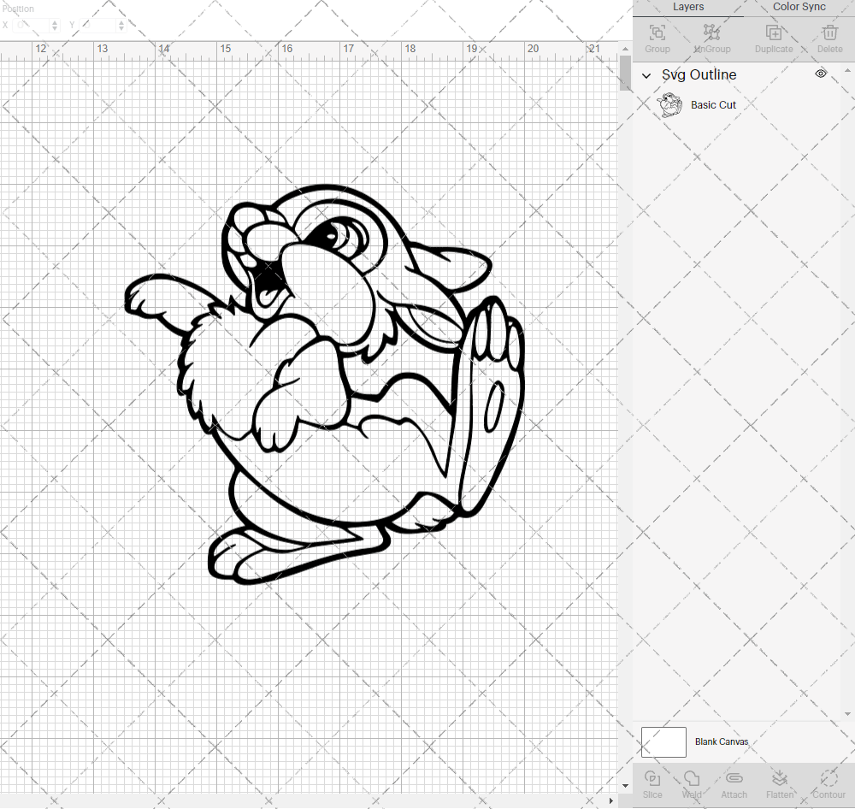The height and width of the screenshot is (809, 855).
Task: Select the Basic Cut layer thumbnail
Action: click(669, 104)
